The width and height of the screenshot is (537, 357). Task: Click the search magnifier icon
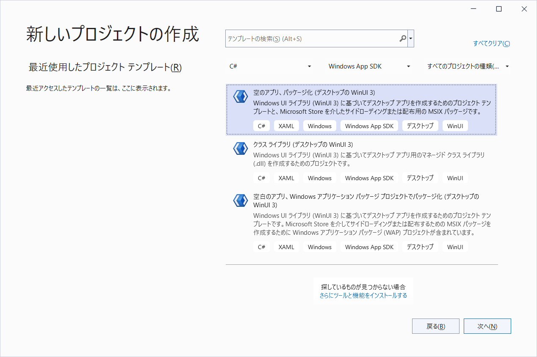[402, 38]
